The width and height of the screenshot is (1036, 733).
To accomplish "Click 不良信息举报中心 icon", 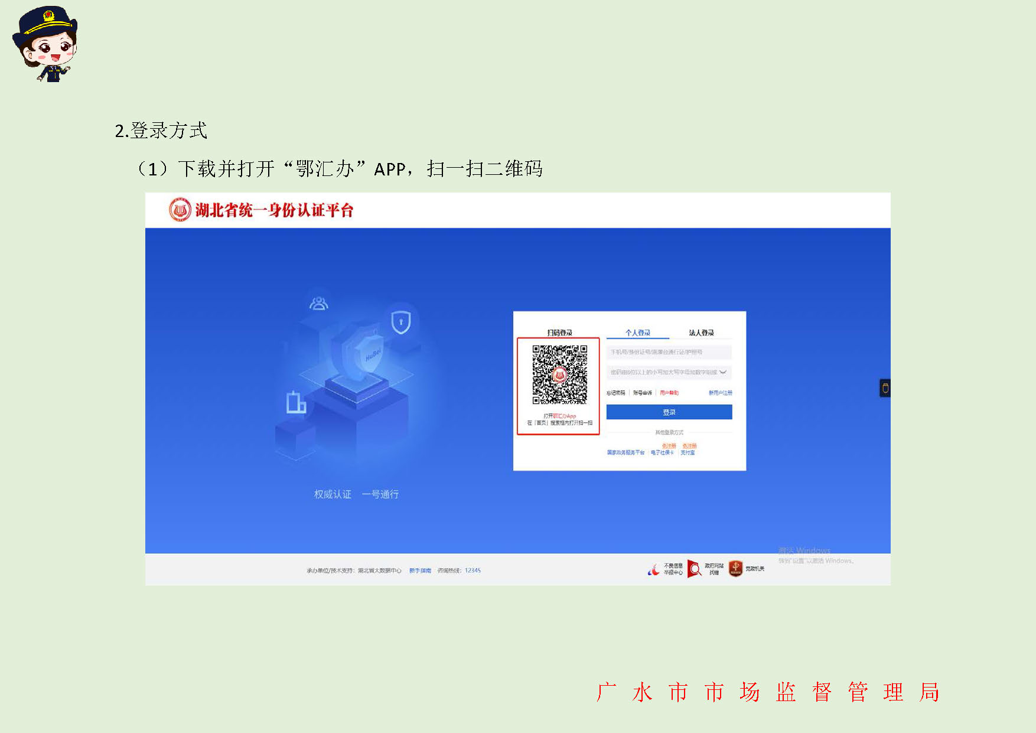I will pos(653,570).
